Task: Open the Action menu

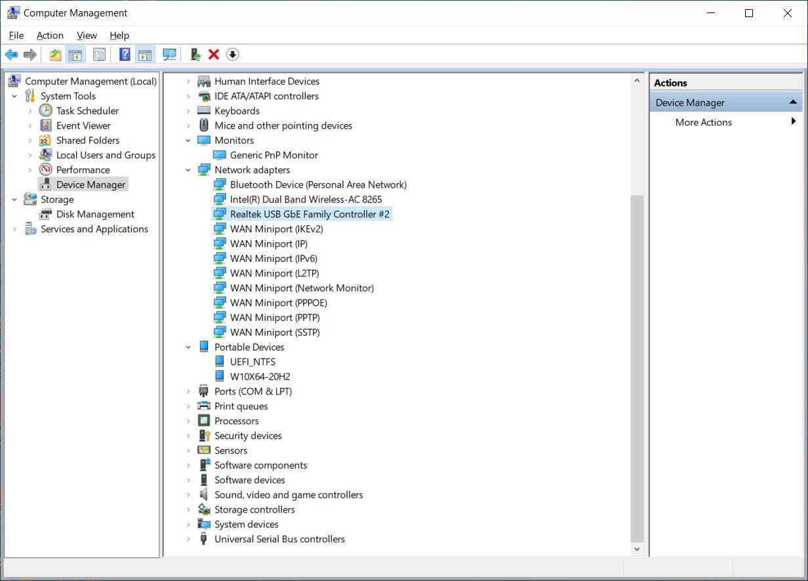Action: 50,35
